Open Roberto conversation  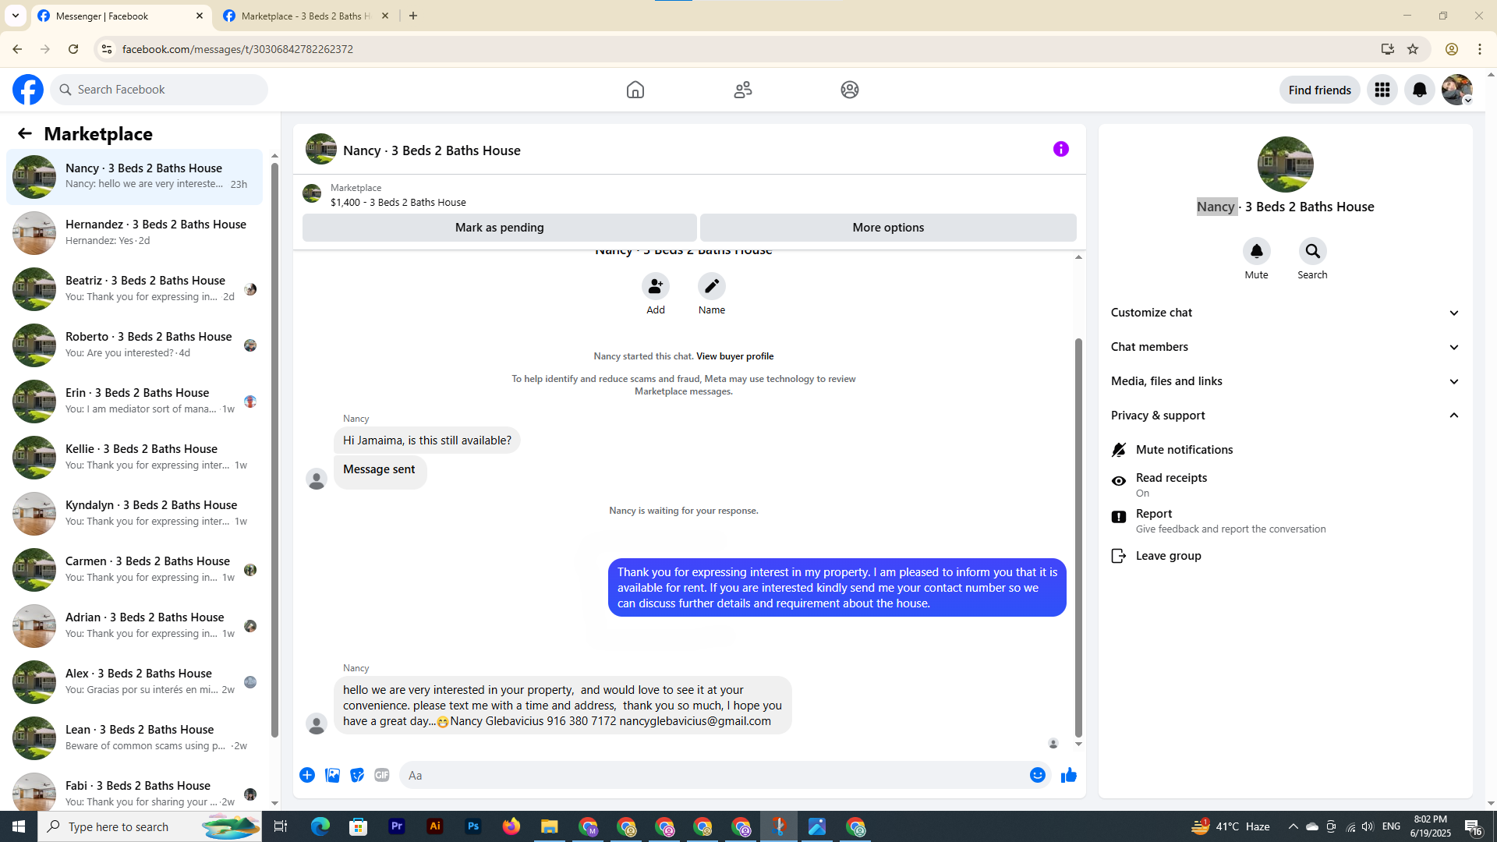[x=134, y=345]
